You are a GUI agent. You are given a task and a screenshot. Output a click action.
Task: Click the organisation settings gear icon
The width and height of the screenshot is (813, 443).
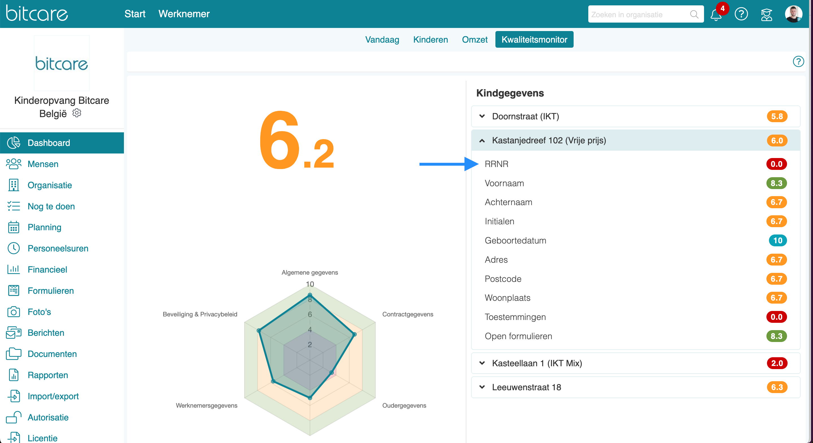77,113
